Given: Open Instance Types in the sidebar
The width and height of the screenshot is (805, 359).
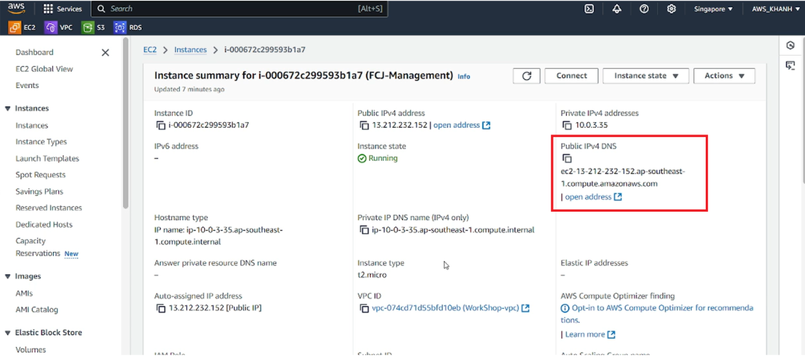Looking at the screenshot, I should pos(41,142).
